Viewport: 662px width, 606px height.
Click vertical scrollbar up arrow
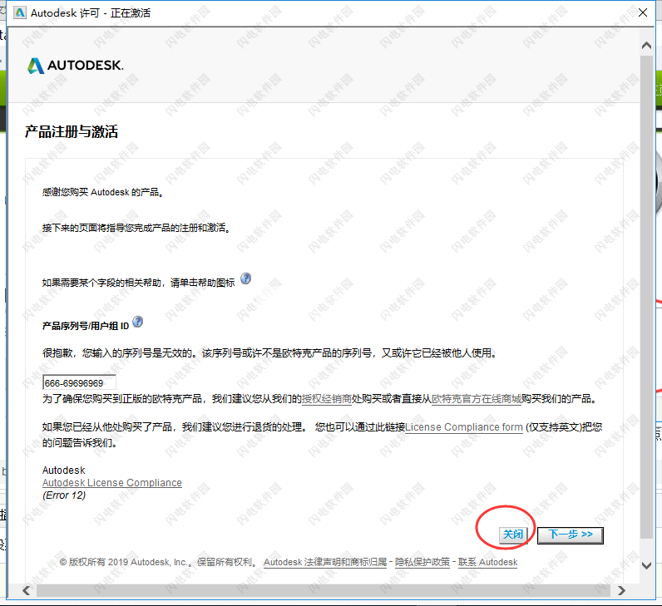(x=646, y=45)
